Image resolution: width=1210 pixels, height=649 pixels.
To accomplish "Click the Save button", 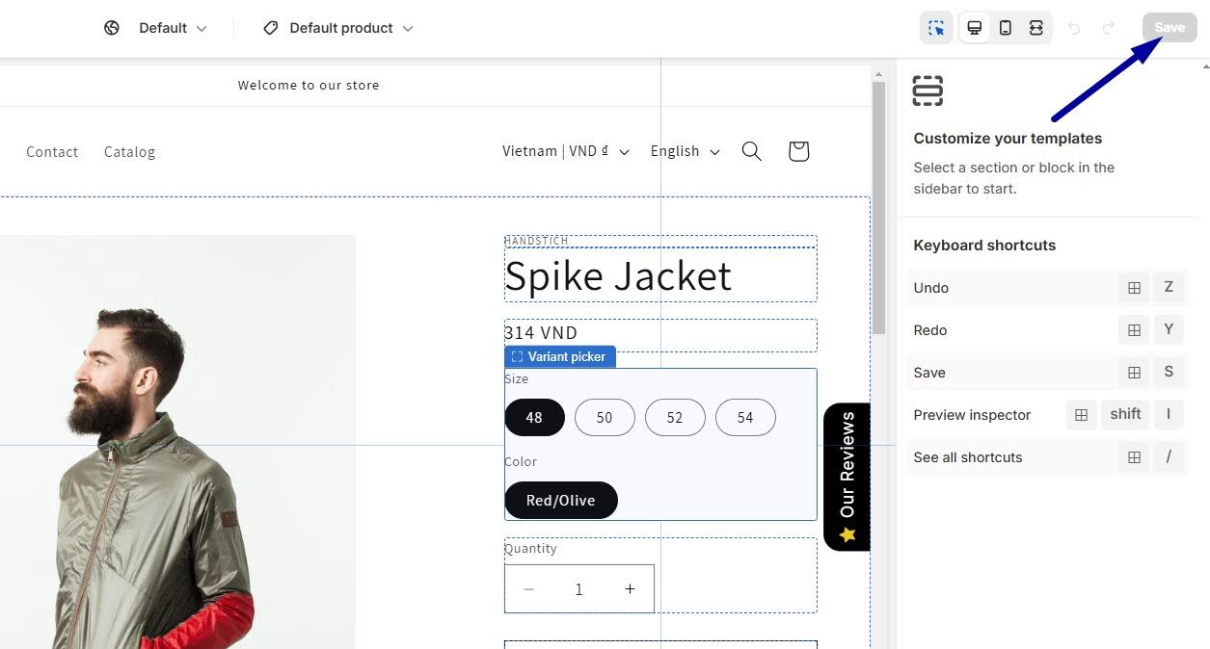I will [1170, 28].
